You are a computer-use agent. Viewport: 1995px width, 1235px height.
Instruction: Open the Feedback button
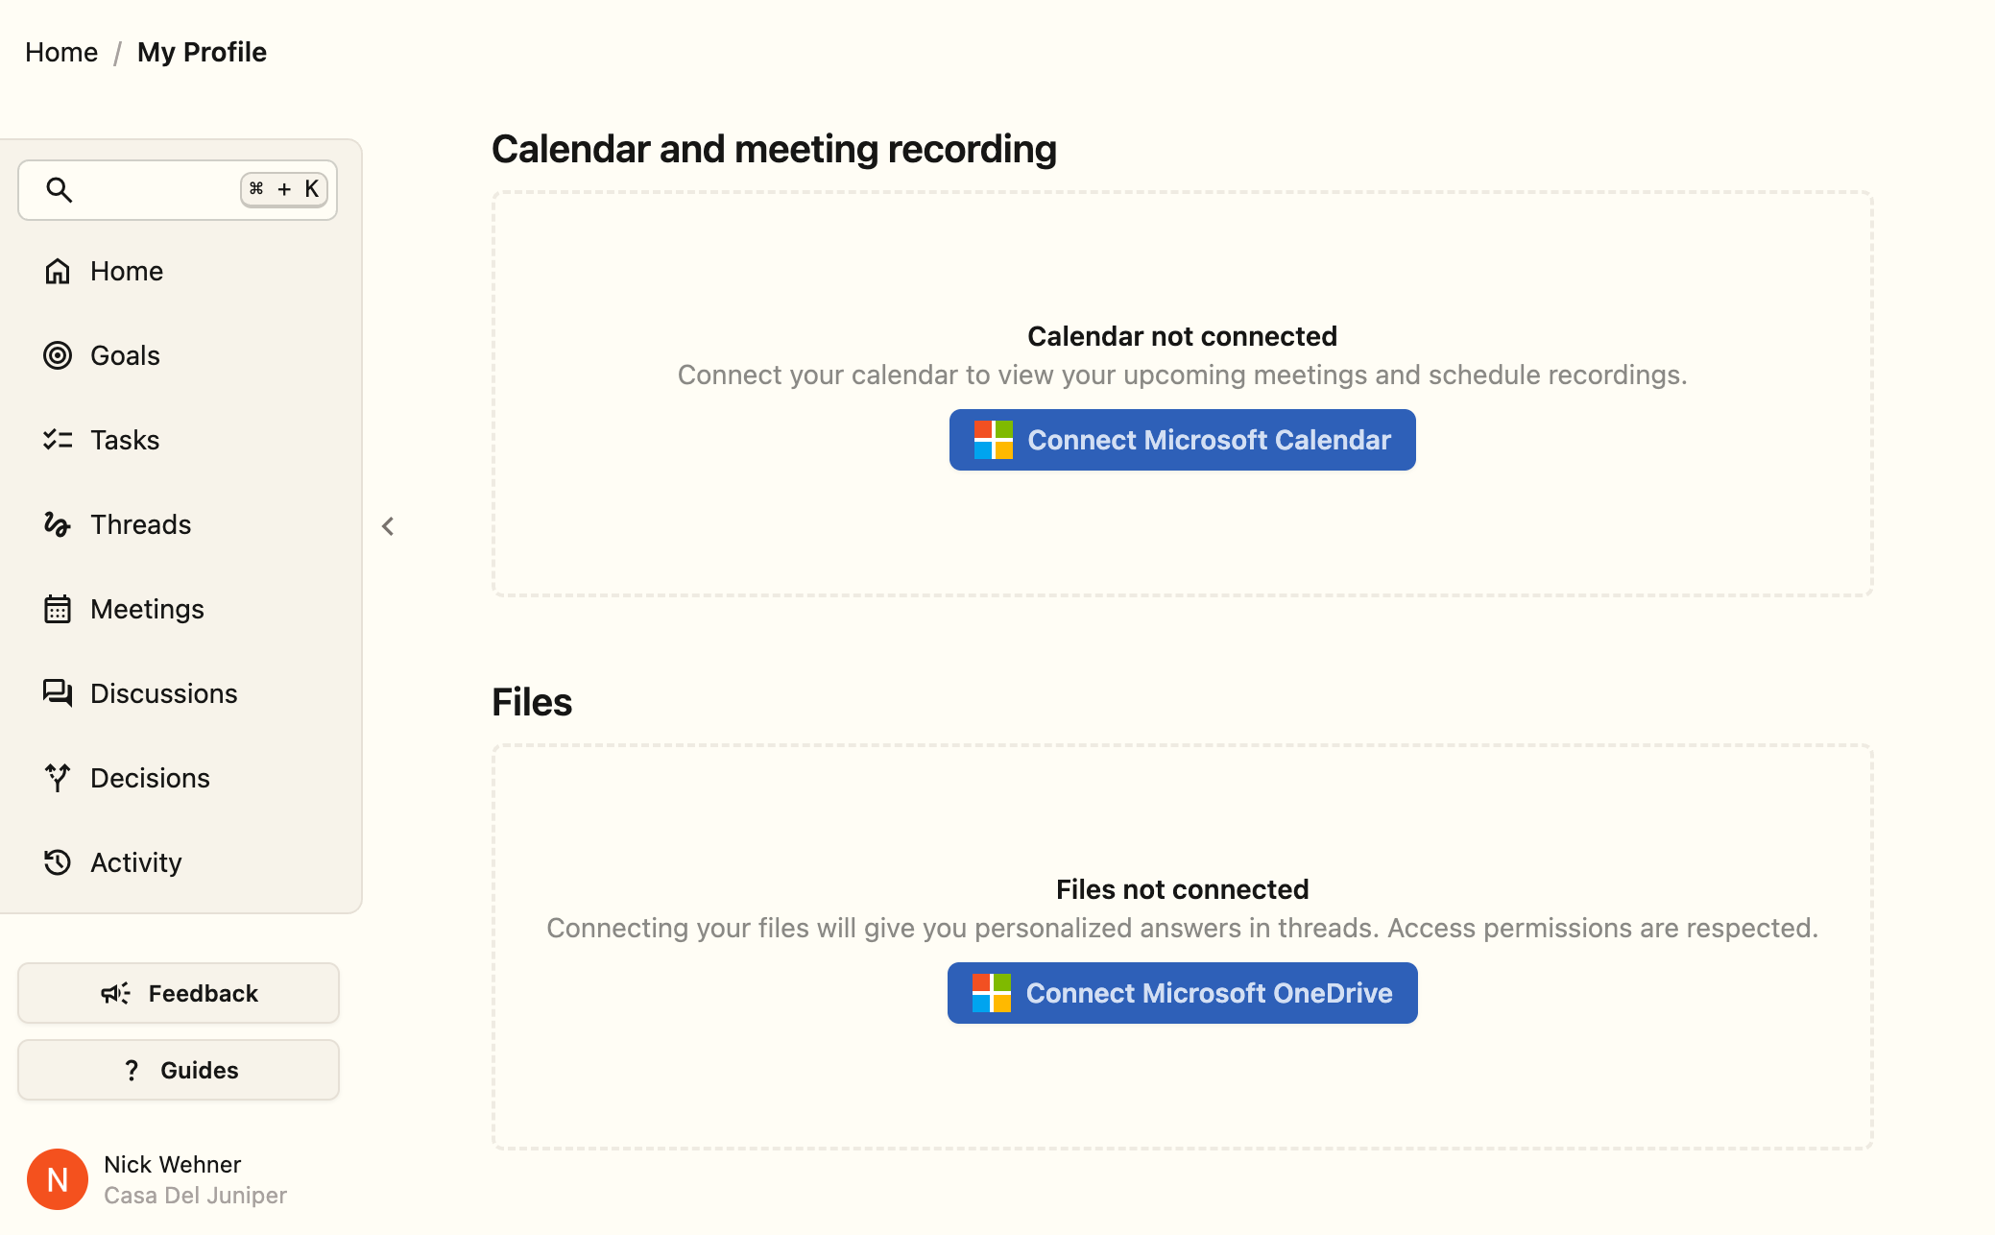tap(179, 993)
